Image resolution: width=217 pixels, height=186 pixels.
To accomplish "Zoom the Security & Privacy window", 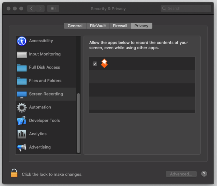I will pyautogui.click(x=21, y=9).
